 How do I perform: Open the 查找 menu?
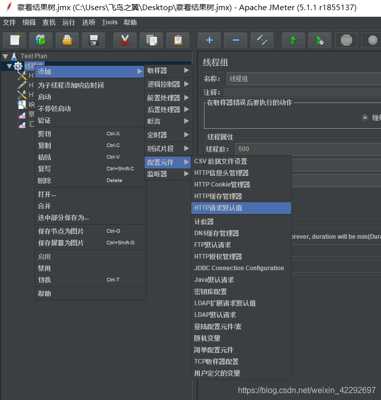[x=49, y=22]
